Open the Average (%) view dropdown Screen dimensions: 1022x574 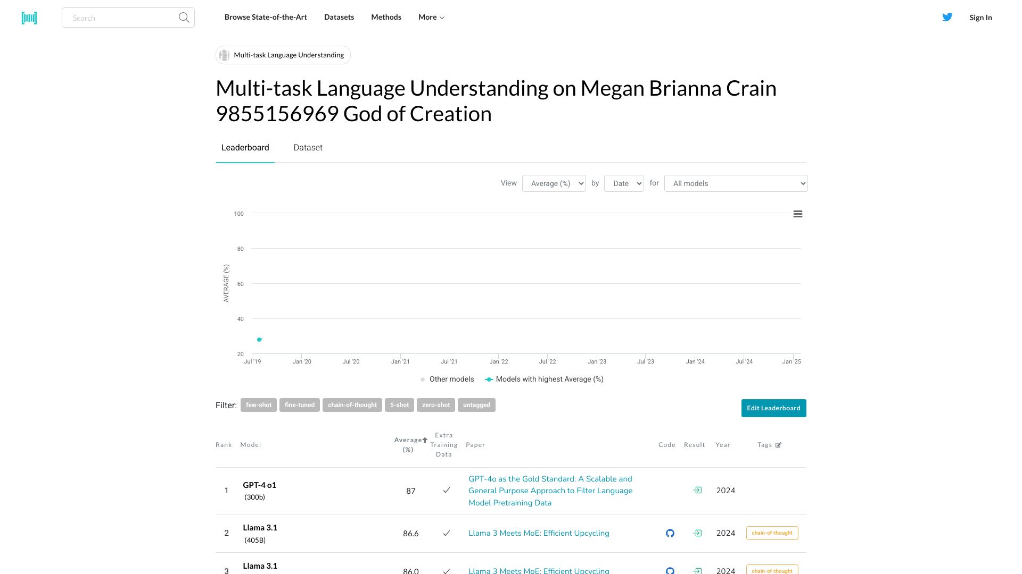click(554, 183)
